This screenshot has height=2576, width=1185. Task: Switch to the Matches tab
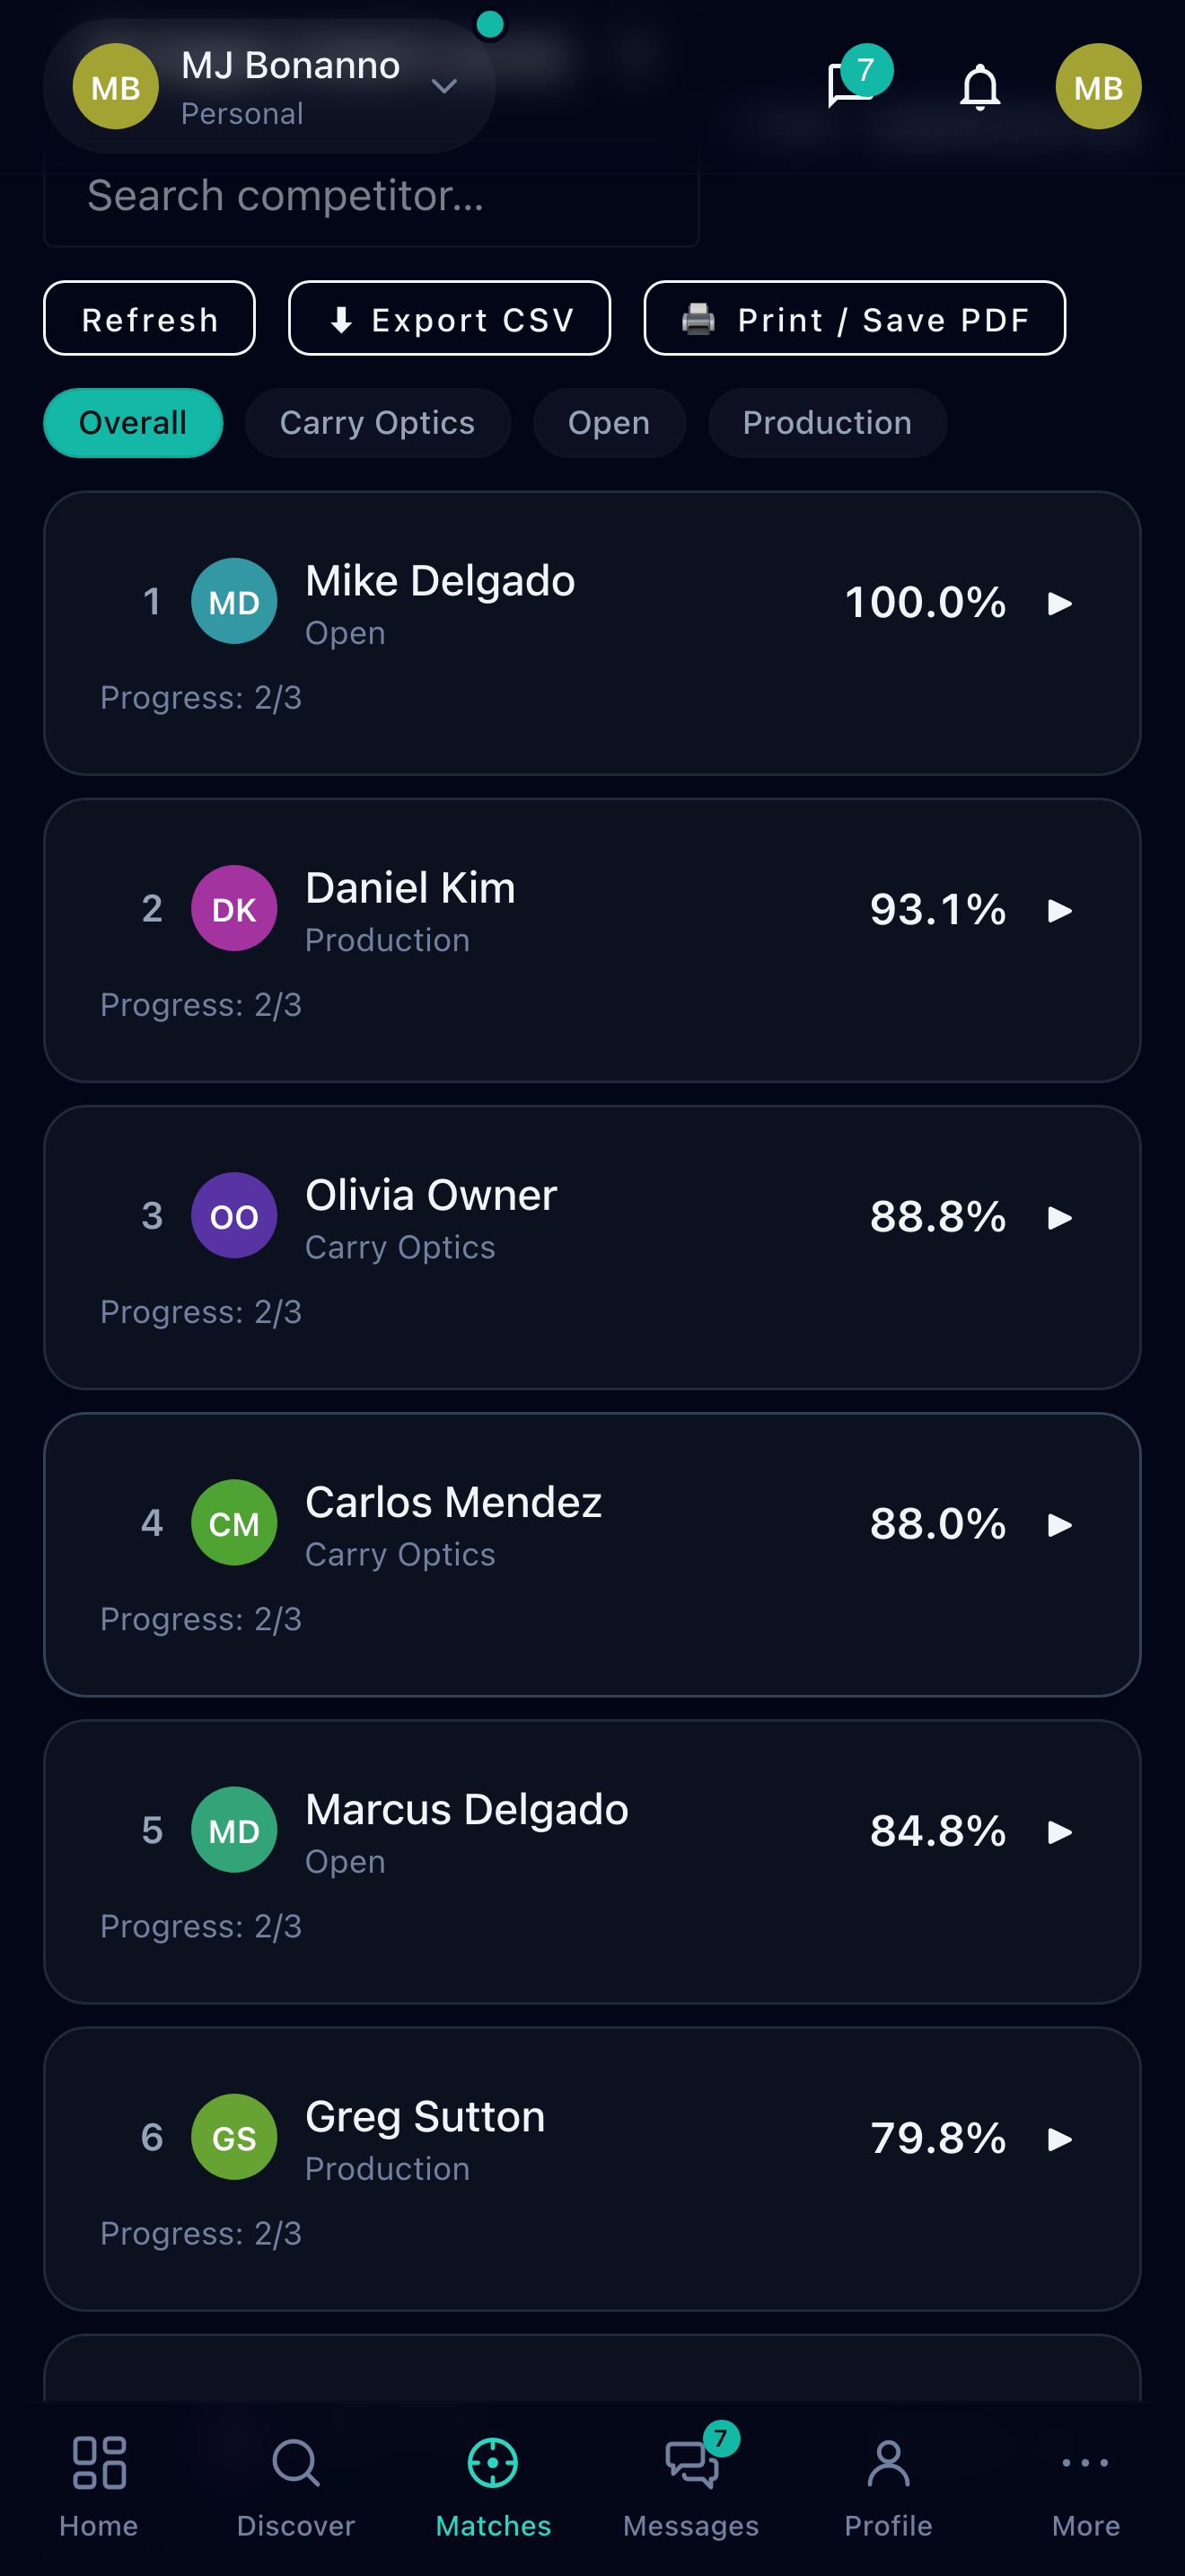point(494,2486)
